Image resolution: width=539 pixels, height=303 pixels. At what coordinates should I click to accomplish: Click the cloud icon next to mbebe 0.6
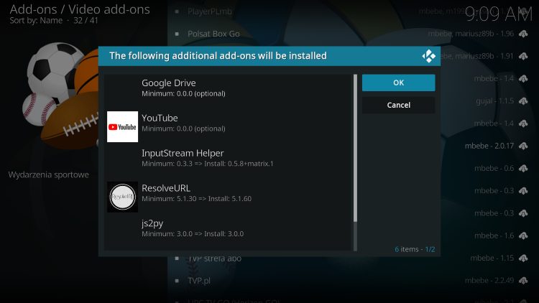[x=523, y=168]
